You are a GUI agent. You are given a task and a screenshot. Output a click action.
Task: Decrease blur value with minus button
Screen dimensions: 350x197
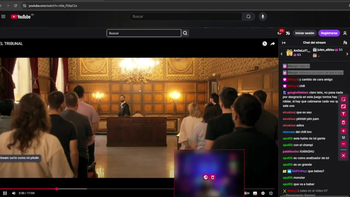(343, 144)
